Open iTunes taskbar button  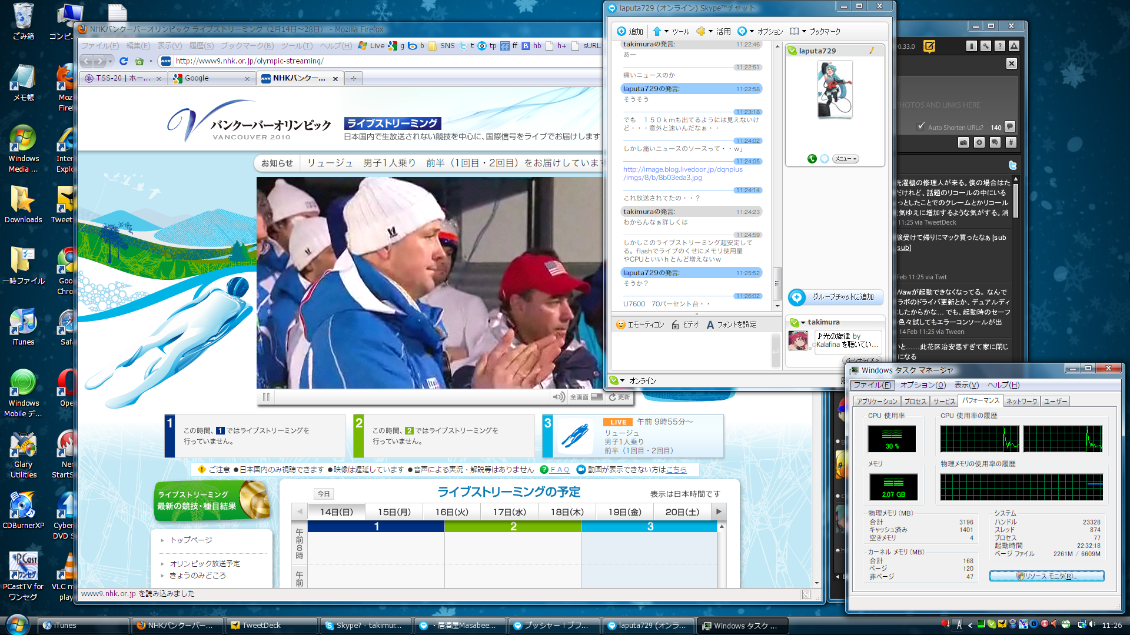pyautogui.click(x=83, y=626)
